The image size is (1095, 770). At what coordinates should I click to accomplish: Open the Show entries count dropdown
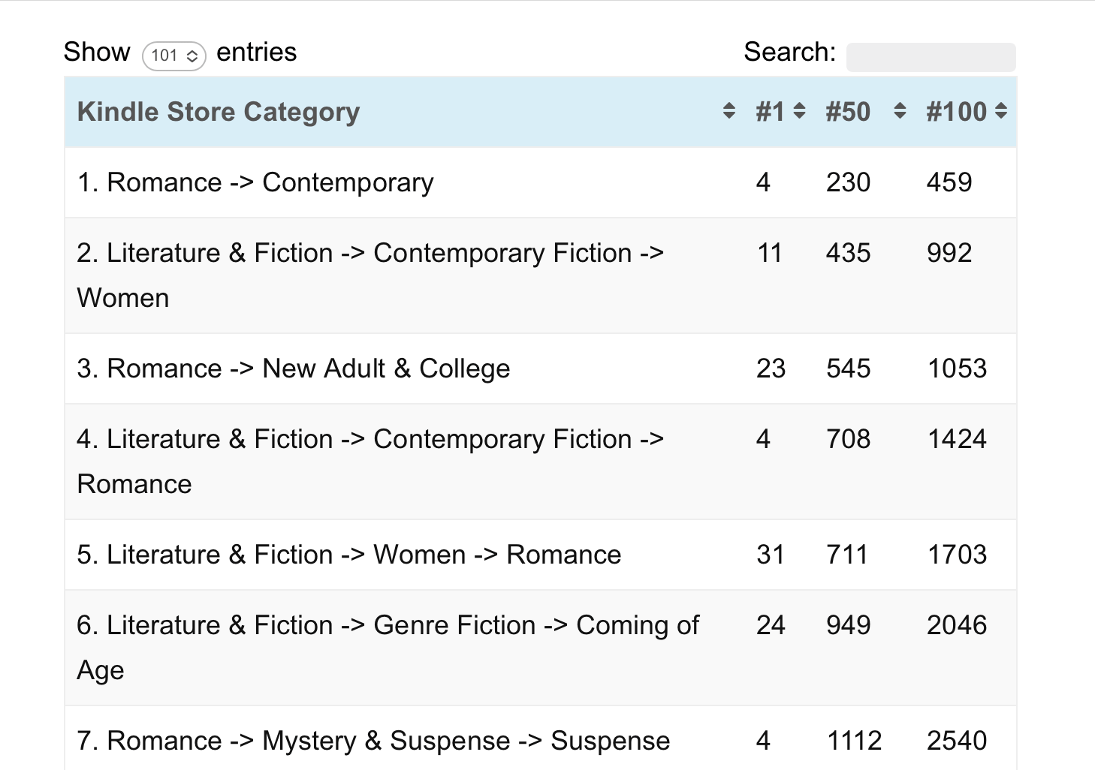tap(174, 56)
